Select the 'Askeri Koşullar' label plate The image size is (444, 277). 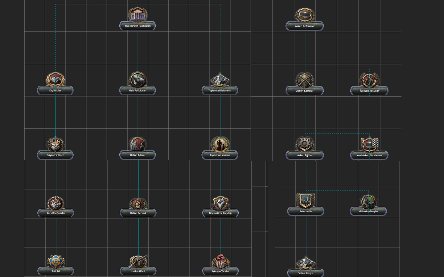pyautogui.click(x=305, y=91)
